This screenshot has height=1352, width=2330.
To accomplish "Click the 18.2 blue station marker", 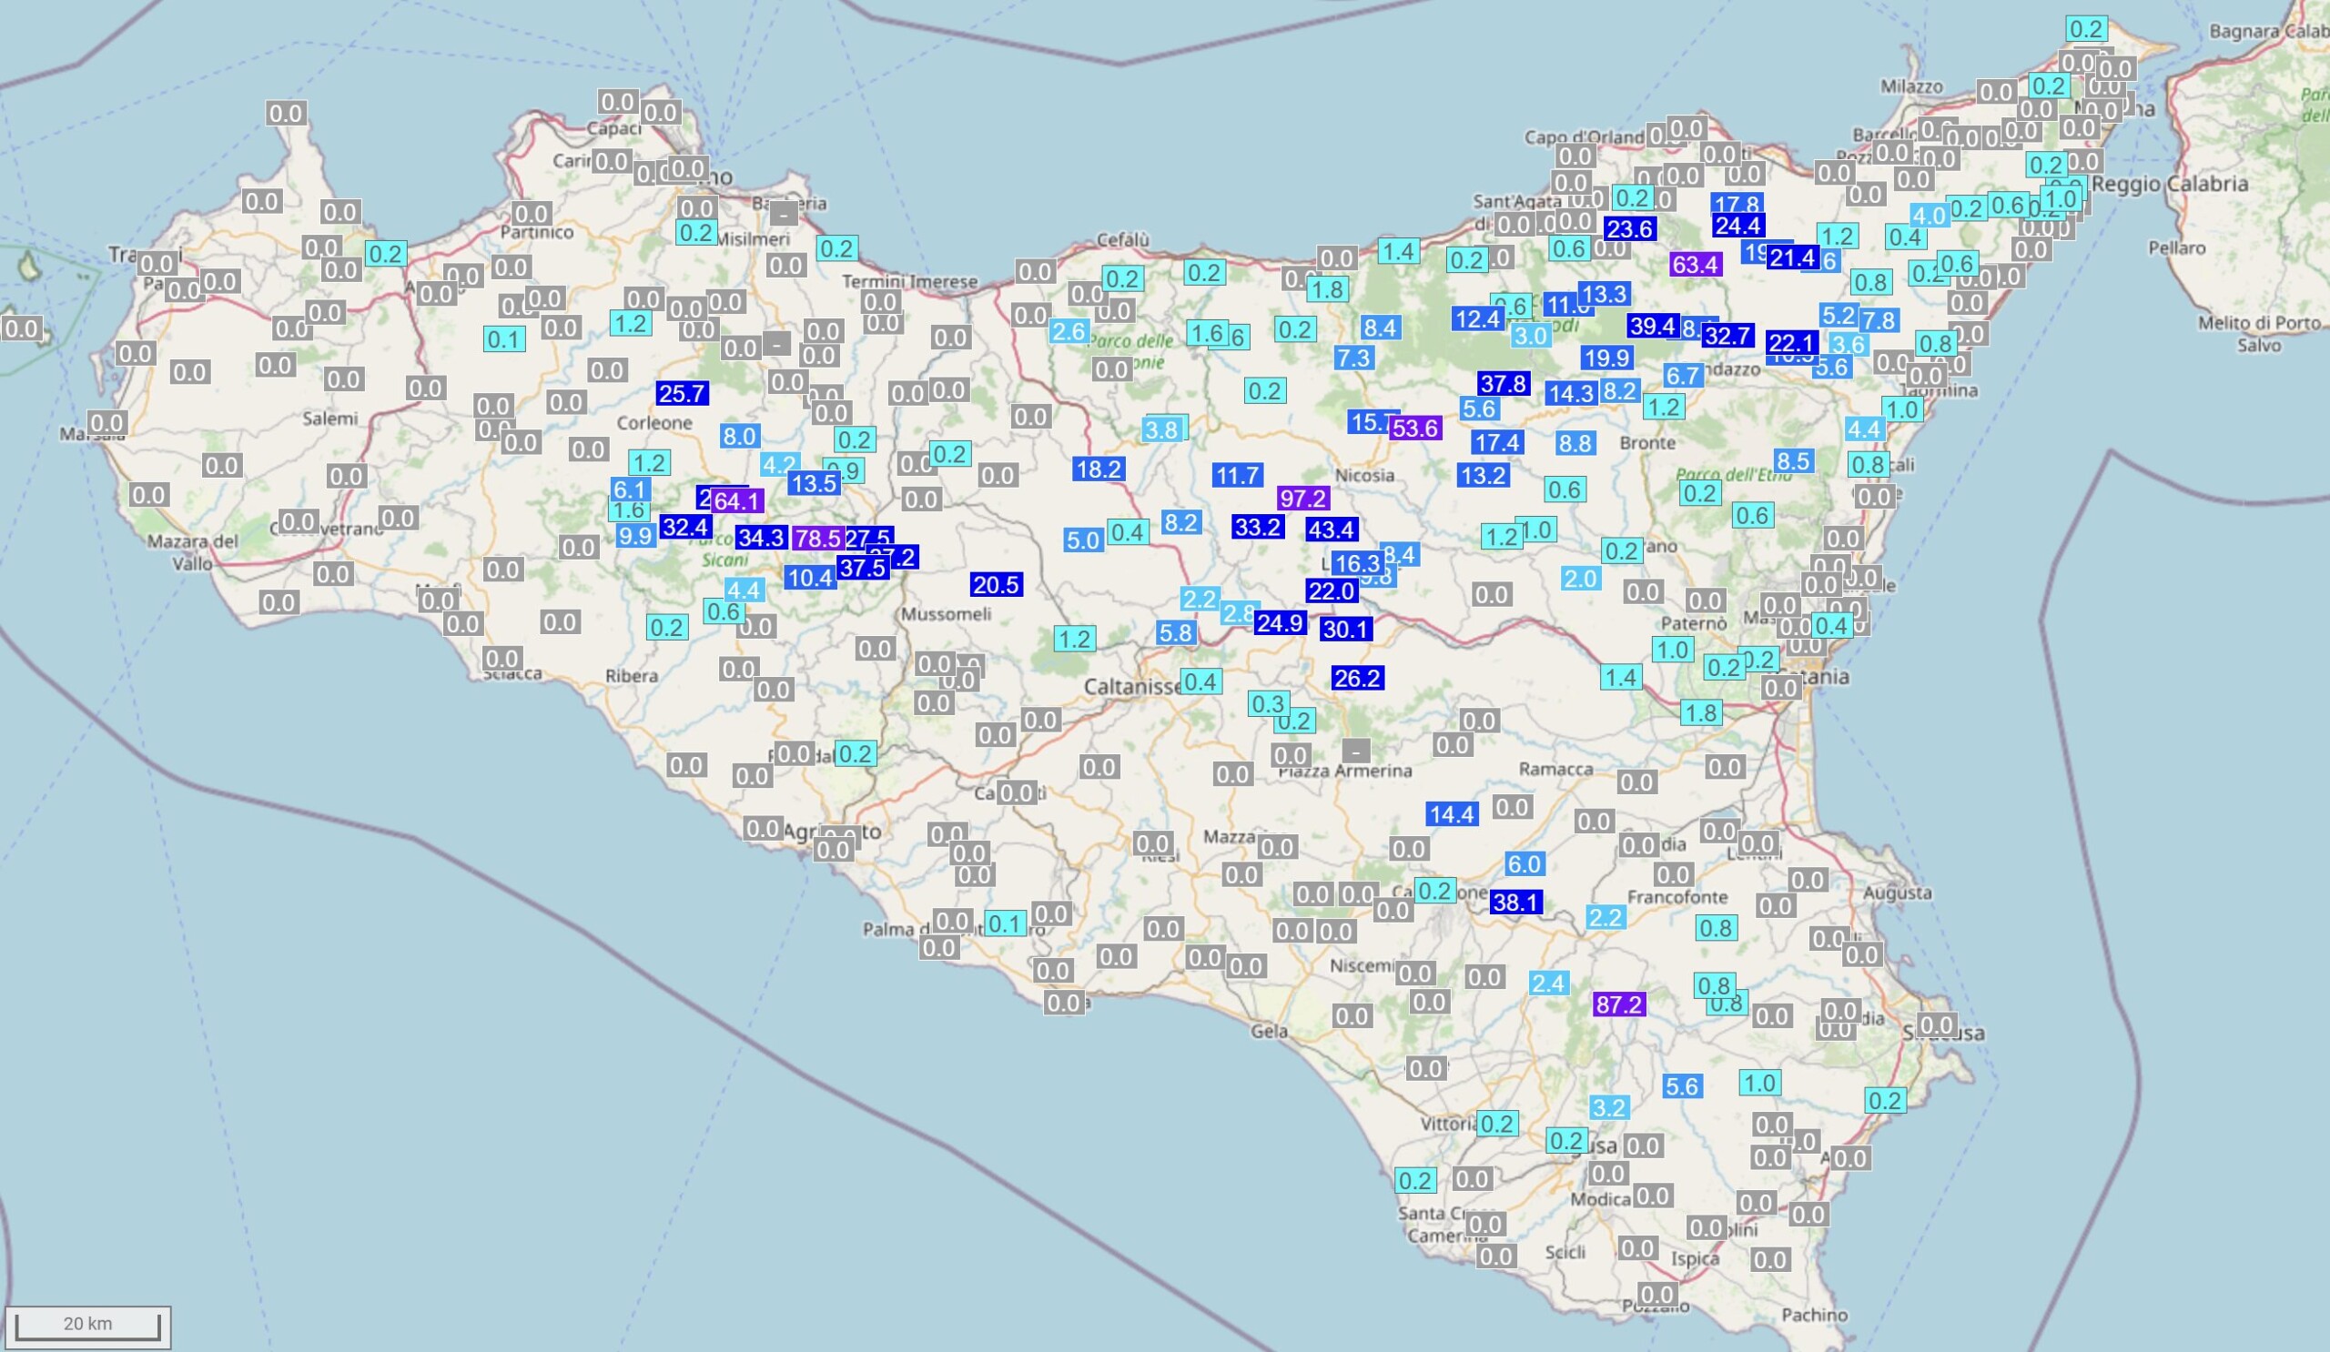I will coord(1099,469).
